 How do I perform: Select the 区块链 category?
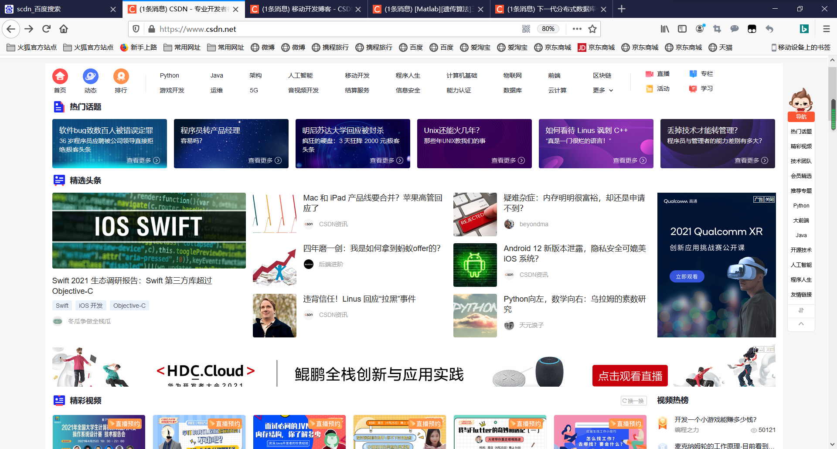tap(602, 75)
